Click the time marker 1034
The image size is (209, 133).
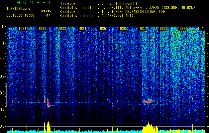pos(82,28)
